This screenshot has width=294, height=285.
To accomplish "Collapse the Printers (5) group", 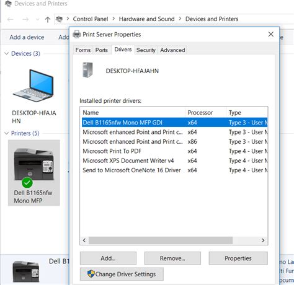I will (x=6, y=133).
